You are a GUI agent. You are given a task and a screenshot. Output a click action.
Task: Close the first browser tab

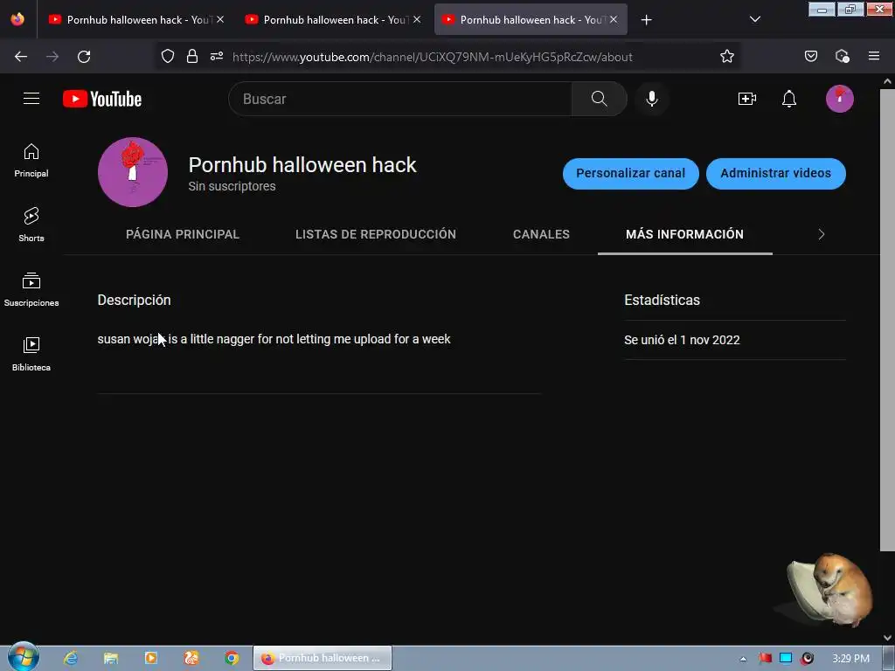point(220,19)
